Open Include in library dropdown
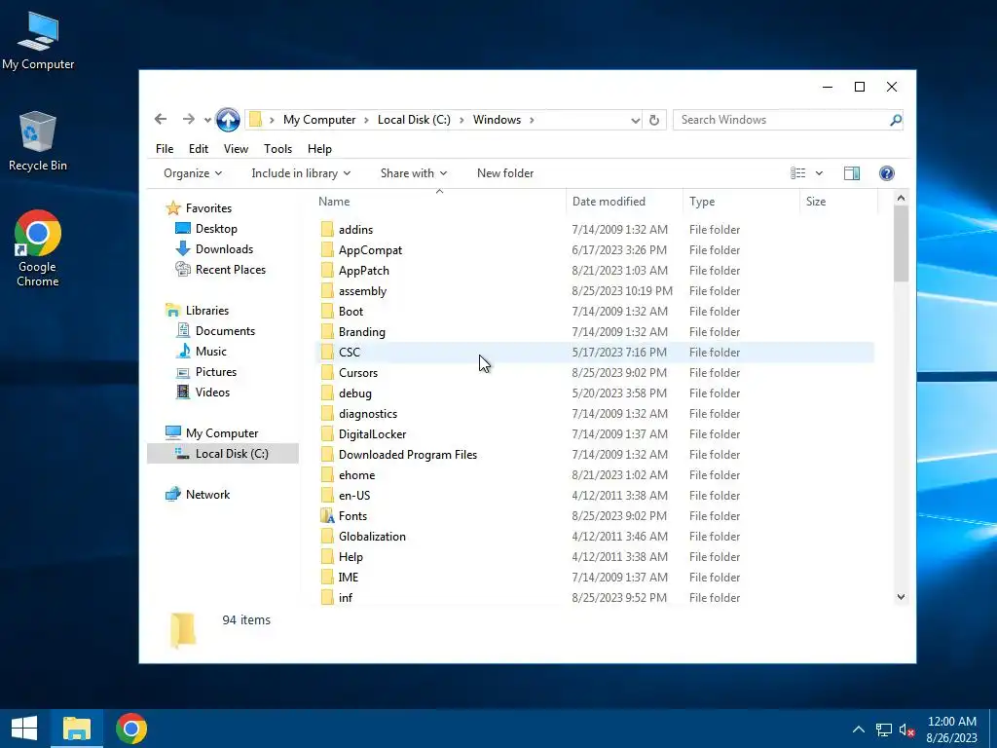 301,173
